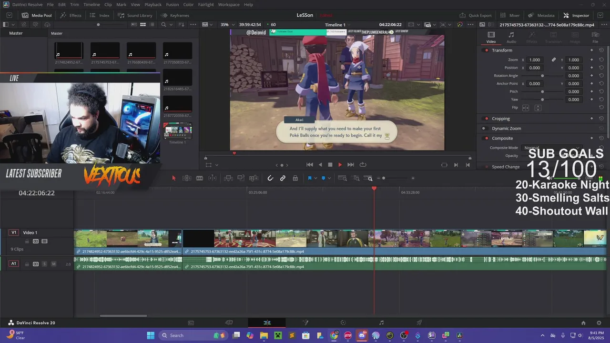The height and width of the screenshot is (343, 610).
Task: Open the Fusion menu
Action: [x=172, y=4]
